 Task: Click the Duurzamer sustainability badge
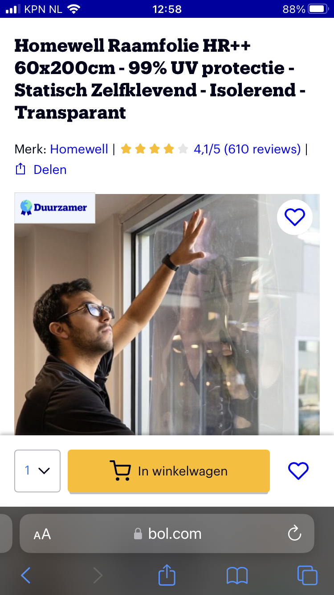coord(55,208)
